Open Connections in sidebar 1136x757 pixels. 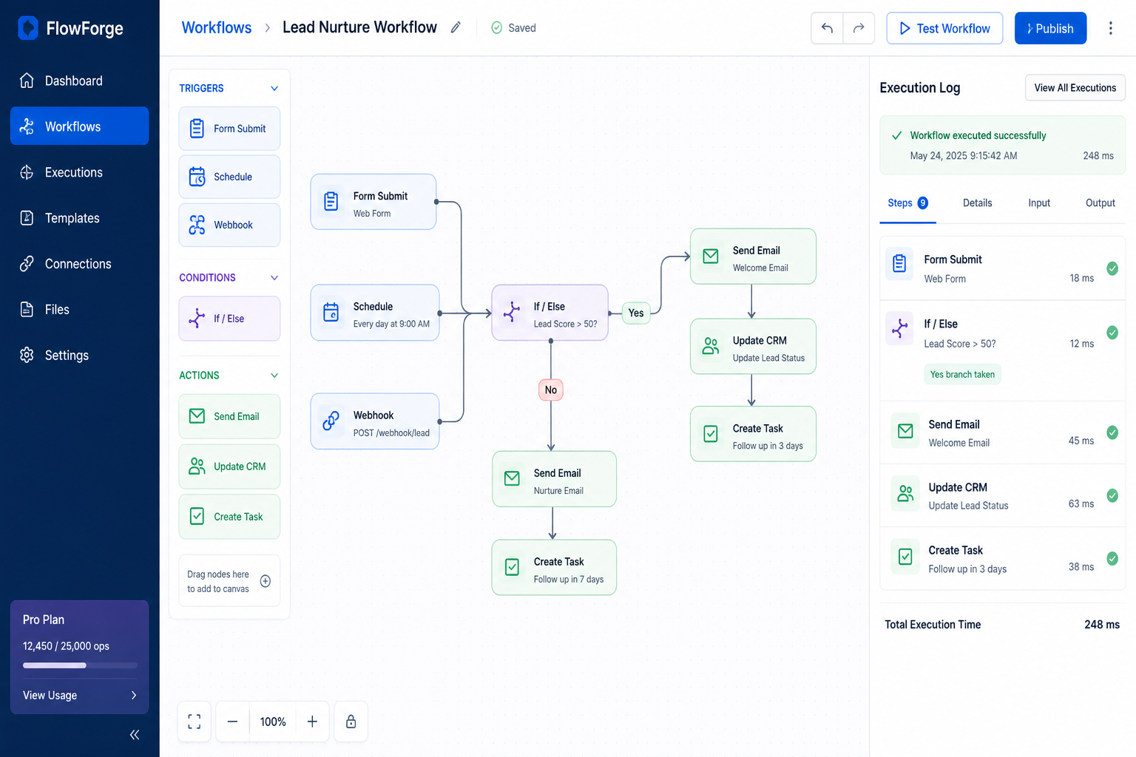(79, 264)
